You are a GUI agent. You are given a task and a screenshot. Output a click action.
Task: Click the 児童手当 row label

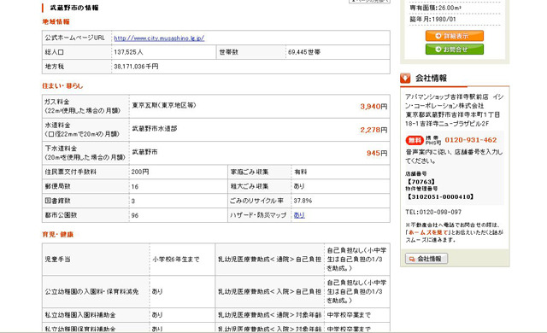58,260
